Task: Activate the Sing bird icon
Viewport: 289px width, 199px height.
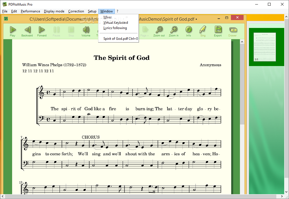Action: [203, 31]
